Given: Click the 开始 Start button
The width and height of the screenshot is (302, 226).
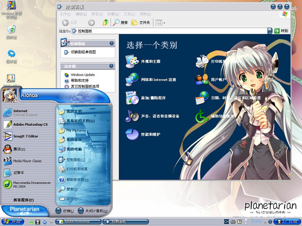Looking at the screenshot, I should coord(12,221).
